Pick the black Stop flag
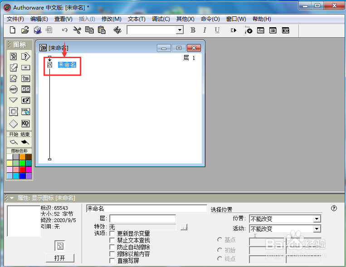 pos(25,142)
